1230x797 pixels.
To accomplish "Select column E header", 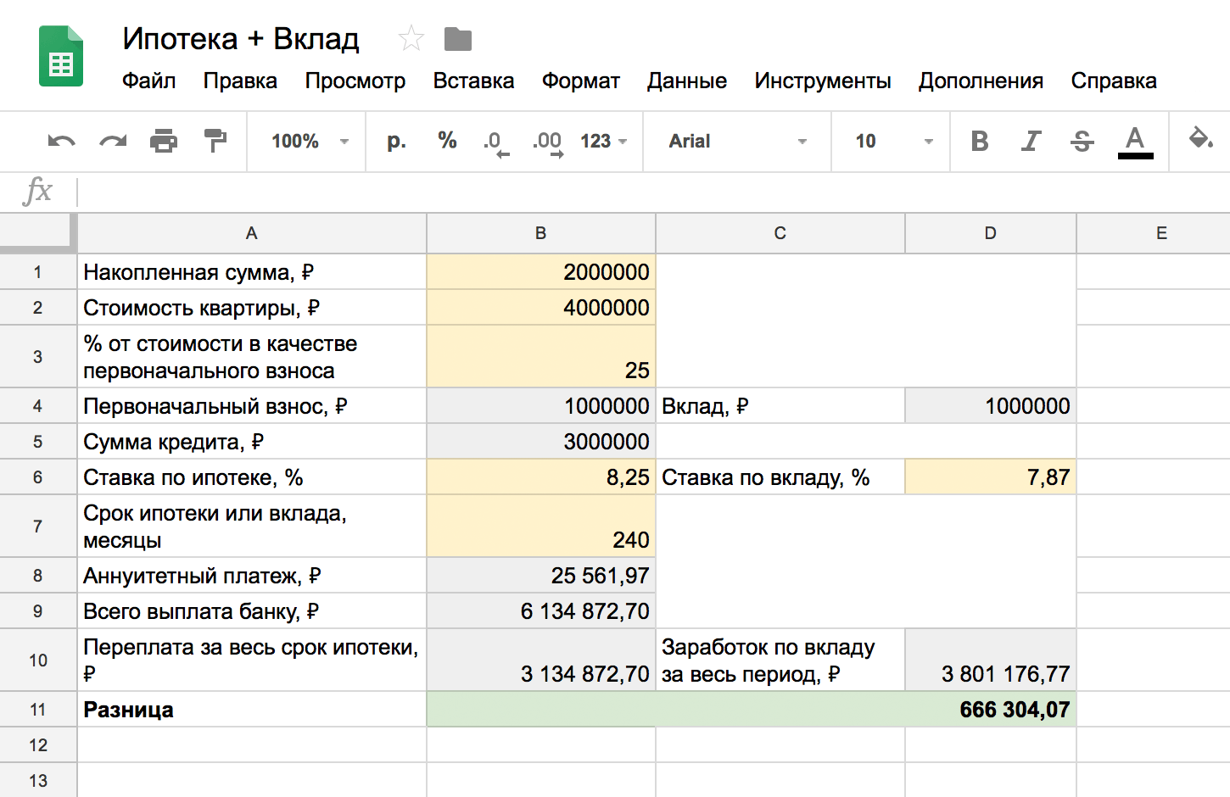I will coord(1154,233).
